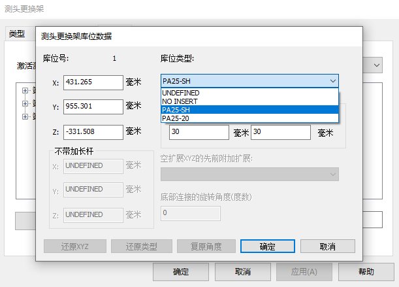Click the 应用(A) button

click(304, 272)
